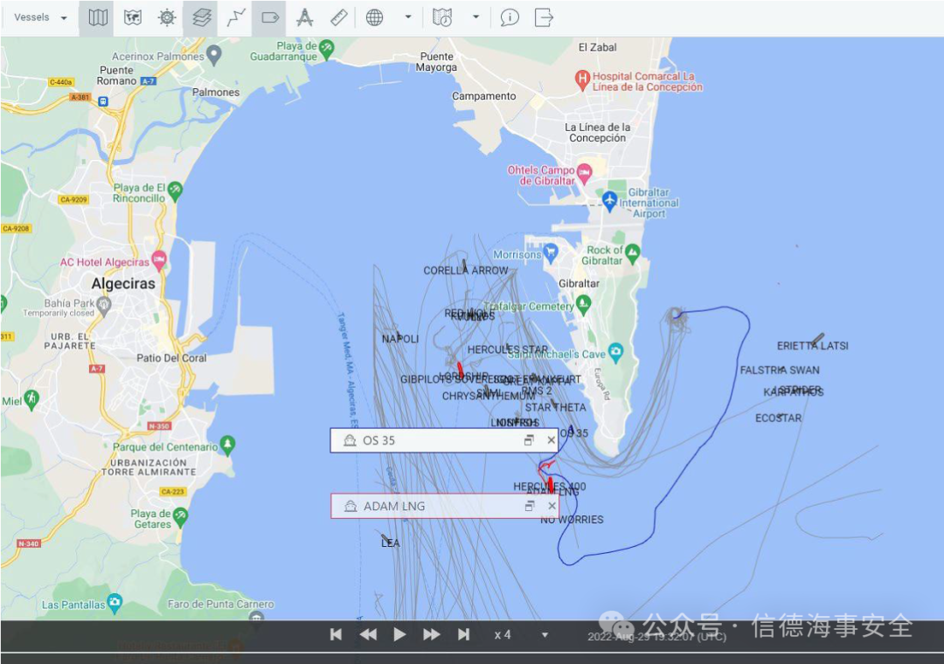The image size is (944, 664).
Task: Click the NAPOLI vessel label
Action: click(x=399, y=339)
